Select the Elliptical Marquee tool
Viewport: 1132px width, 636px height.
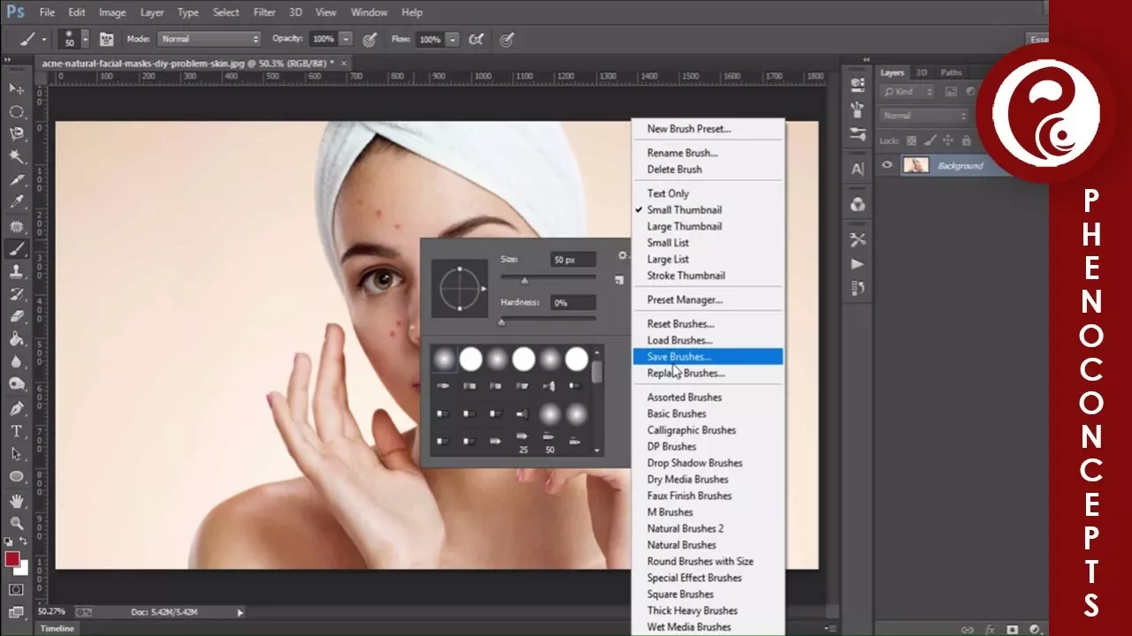pos(16,112)
